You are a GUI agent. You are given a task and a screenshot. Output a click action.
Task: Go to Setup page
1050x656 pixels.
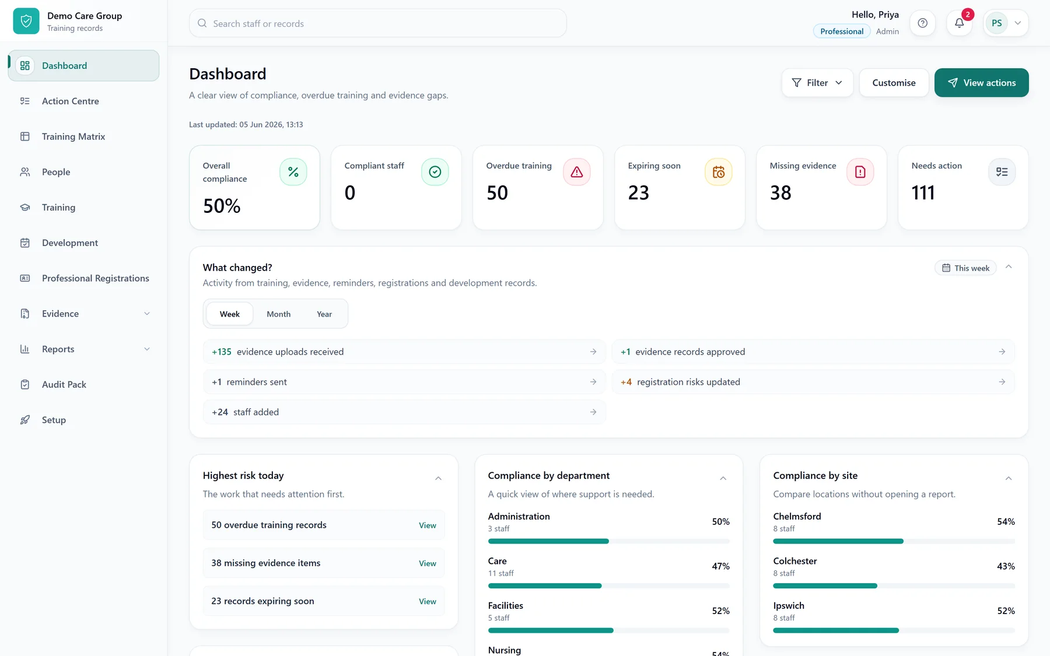(x=83, y=420)
